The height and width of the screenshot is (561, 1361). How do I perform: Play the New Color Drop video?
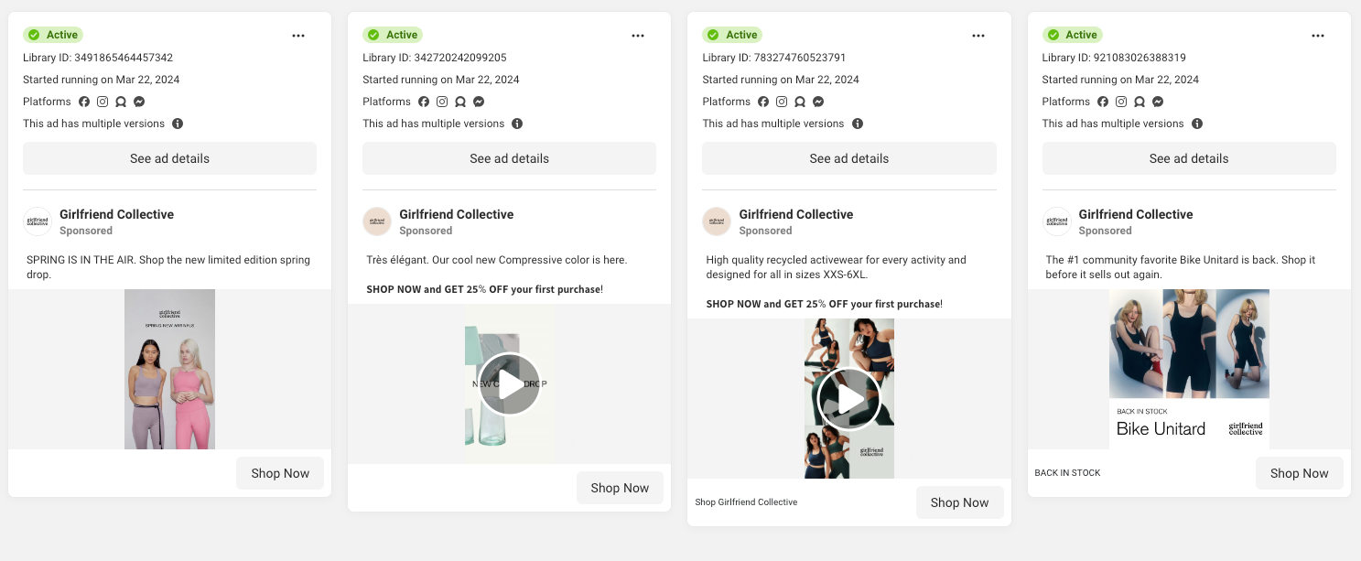510,384
